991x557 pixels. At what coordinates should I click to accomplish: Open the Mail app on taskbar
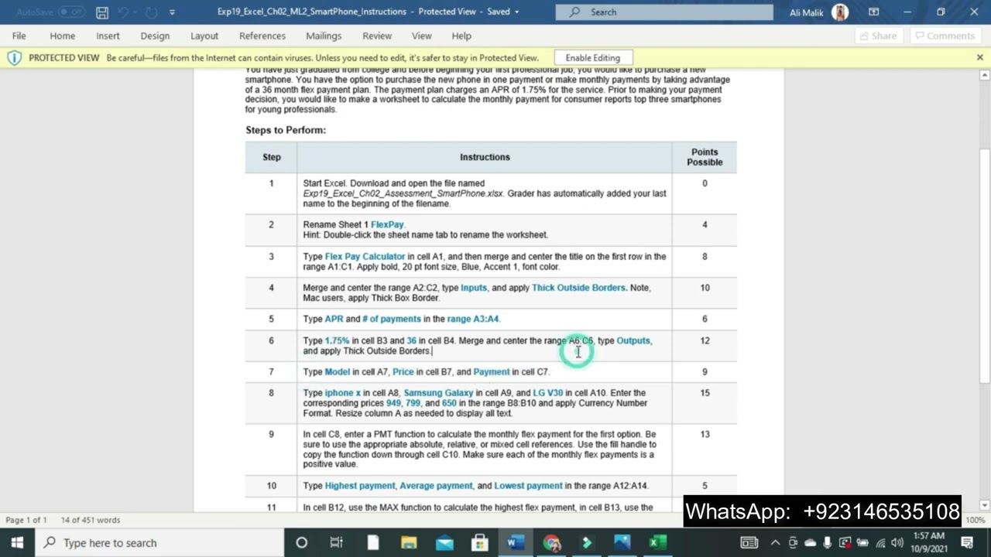coord(444,542)
